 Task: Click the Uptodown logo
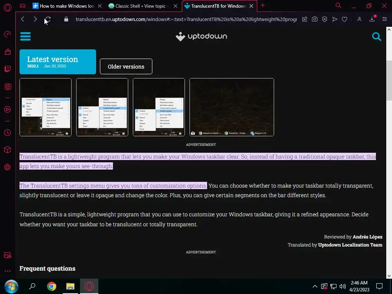201,36
